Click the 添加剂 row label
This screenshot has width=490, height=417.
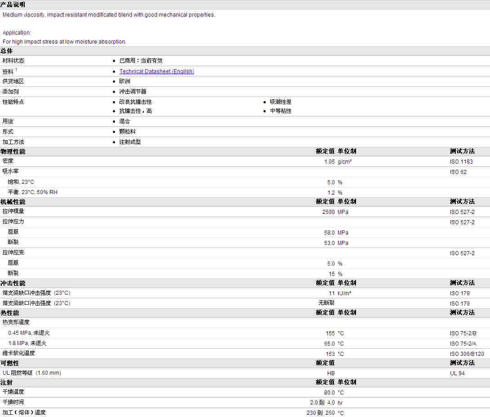click(11, 92)
